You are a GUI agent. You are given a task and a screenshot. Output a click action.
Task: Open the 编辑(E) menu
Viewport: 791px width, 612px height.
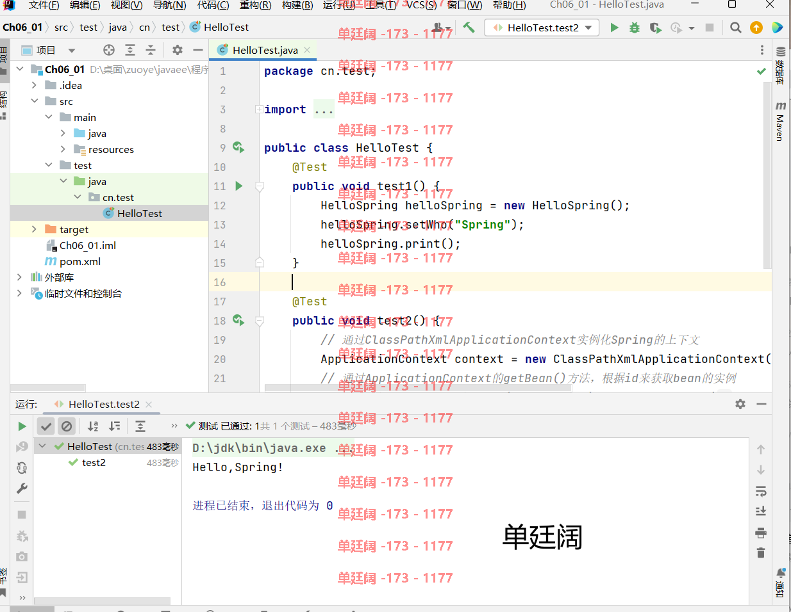tap(85, 5)
